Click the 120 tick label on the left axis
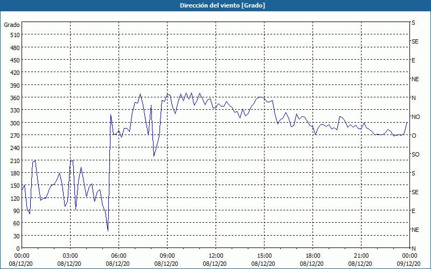This screenshot has height=269, width=431. 15,198
